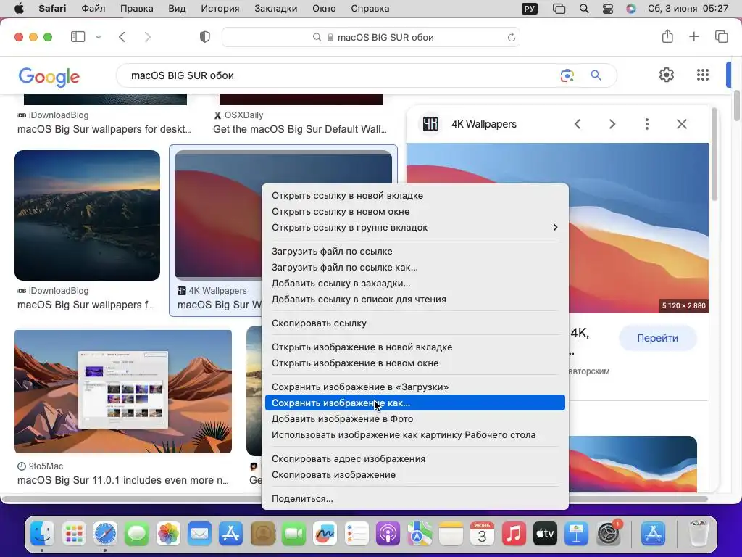Image resolution: width=742 pixels, height=557 pixels.
Task: Click the Safari forward arrow
Action: [x=148, y=37]
